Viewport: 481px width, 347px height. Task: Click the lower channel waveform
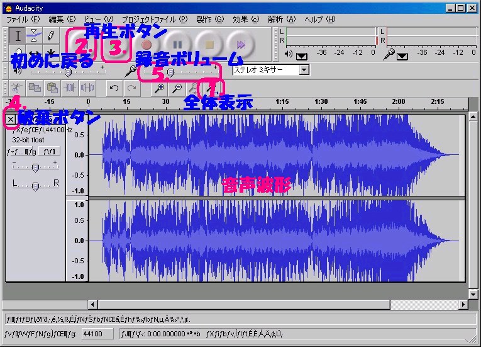pos(277,241)
